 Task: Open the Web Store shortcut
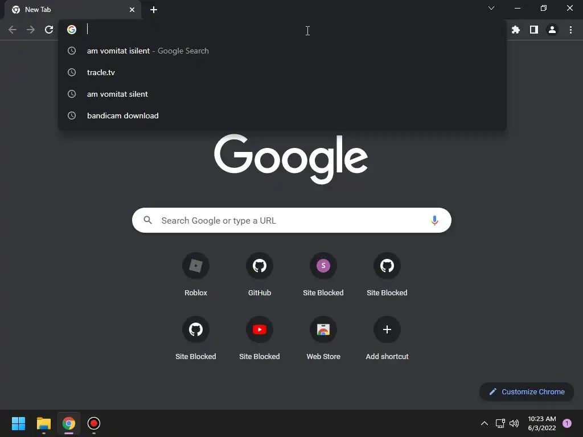(x=323, y=339)
